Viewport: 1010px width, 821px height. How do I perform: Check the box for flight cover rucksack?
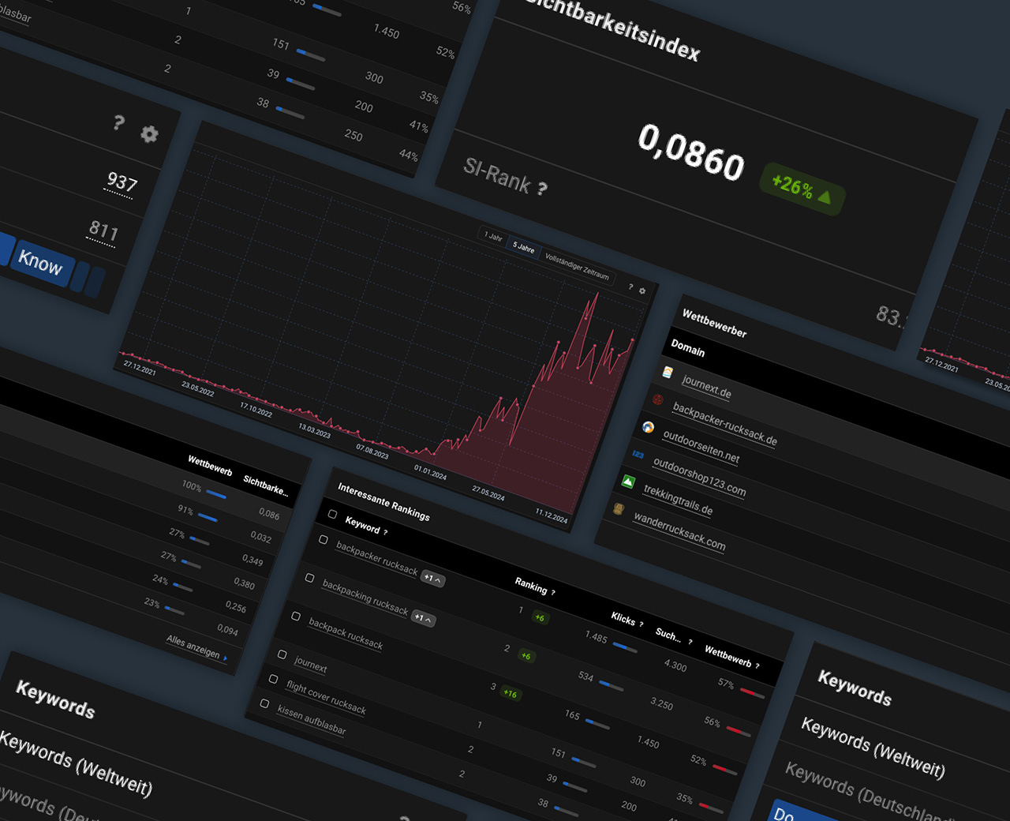coord(274,679)
